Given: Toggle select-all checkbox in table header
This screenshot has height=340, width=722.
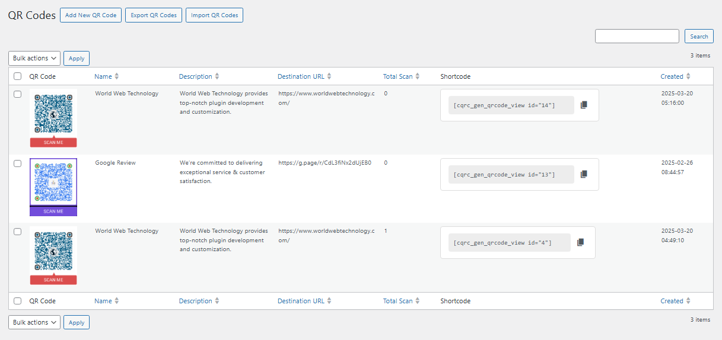Looking at the screenshot, I should (18, 76).
